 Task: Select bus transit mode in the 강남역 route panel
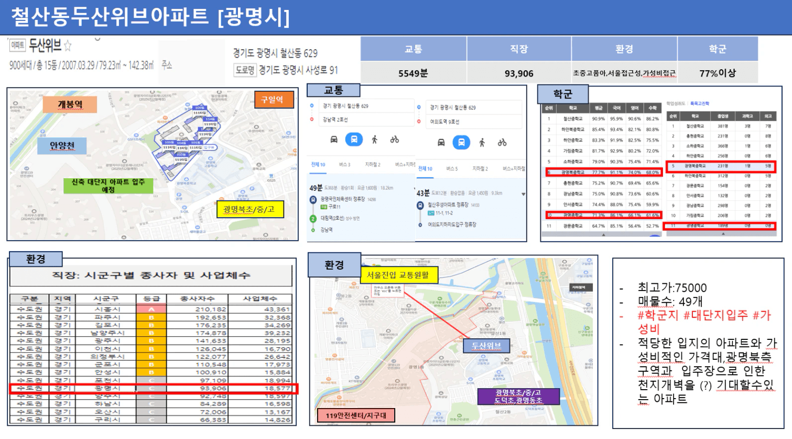(x=354, y=140)
